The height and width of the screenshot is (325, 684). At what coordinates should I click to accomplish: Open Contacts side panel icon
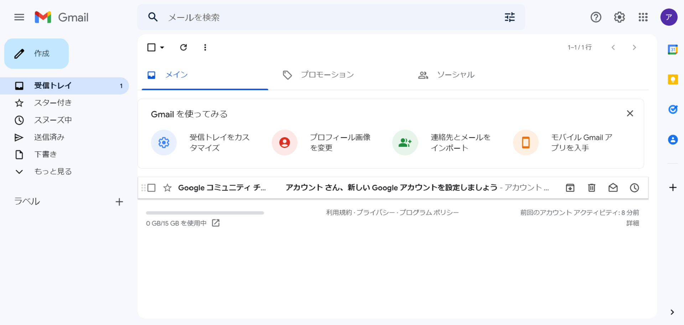673,139
